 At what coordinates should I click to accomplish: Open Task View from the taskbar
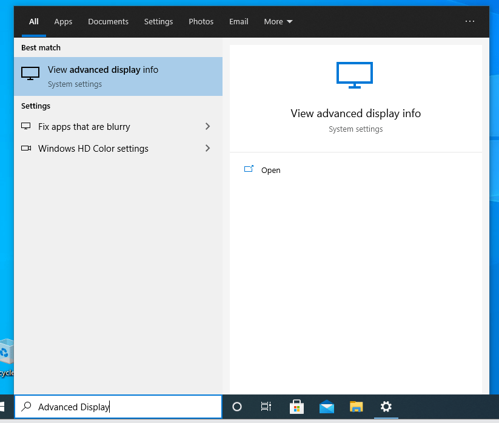click(266, 407)
